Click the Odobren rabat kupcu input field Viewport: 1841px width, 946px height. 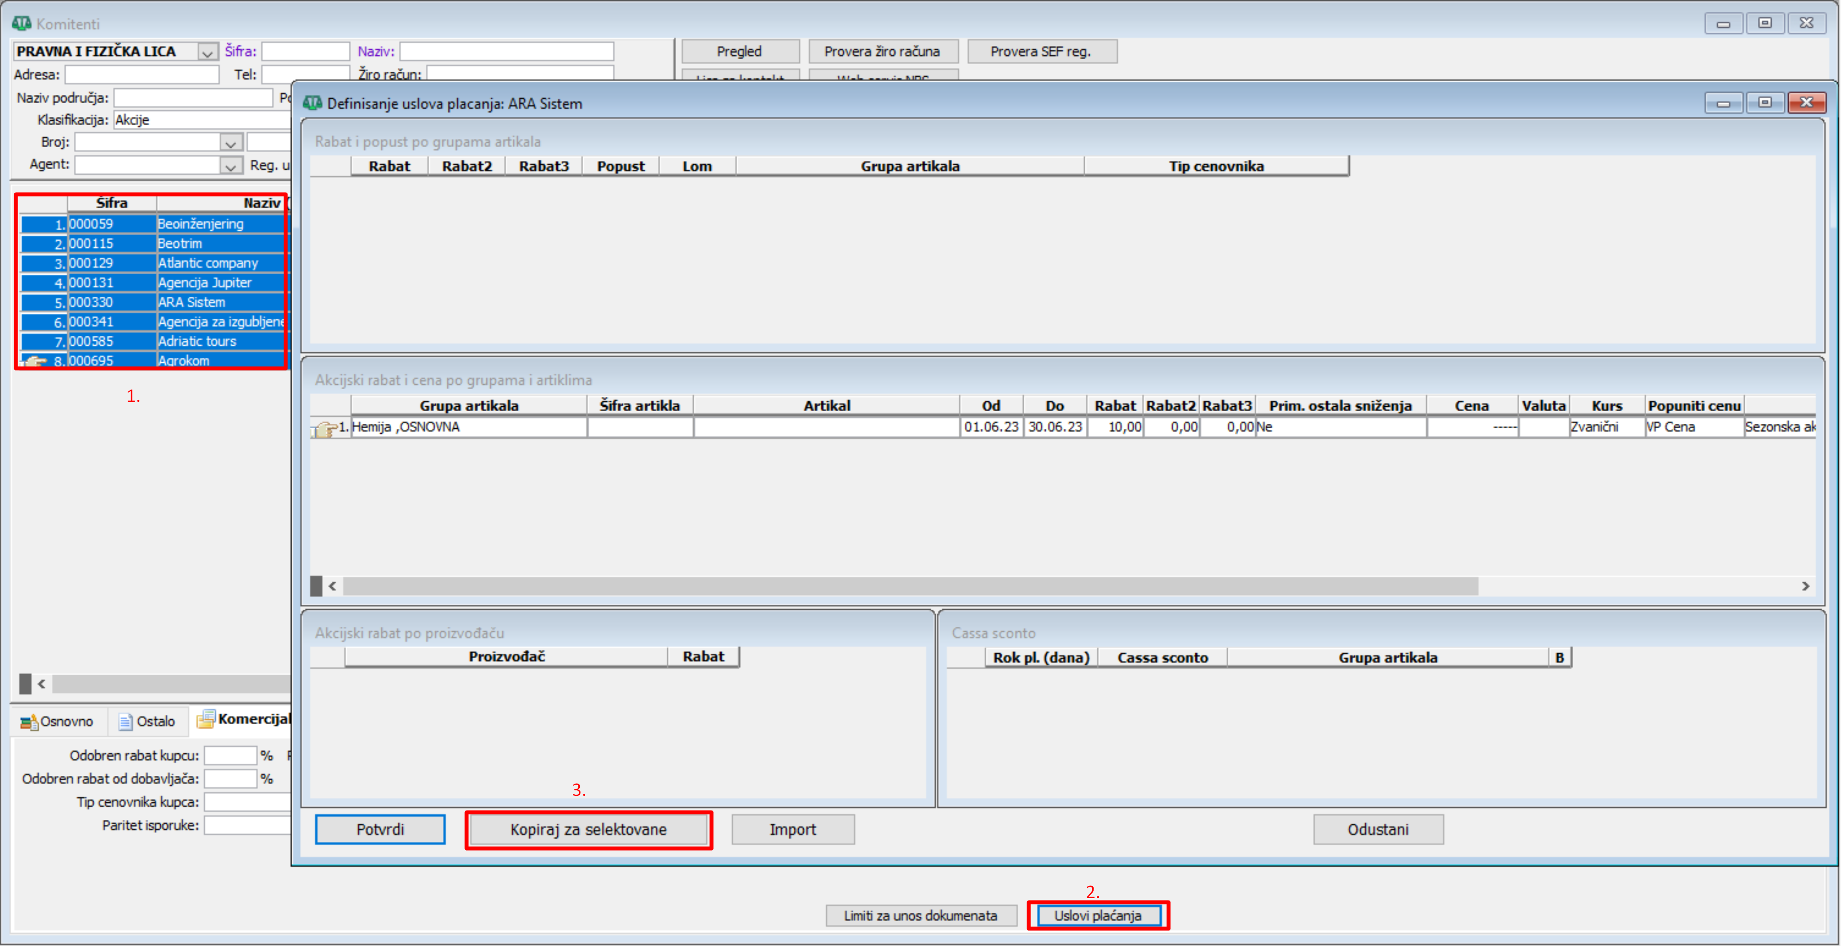pyautogui.click(x=230, y=755)
